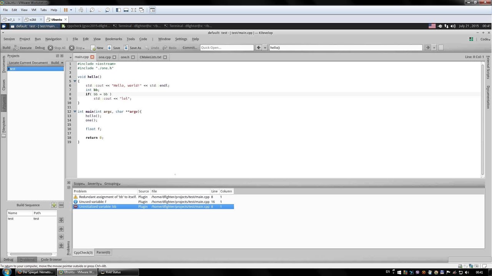Remove Build Sequence item with minus icon
This screenshot has width=492, height=276.
pos(61,205)
